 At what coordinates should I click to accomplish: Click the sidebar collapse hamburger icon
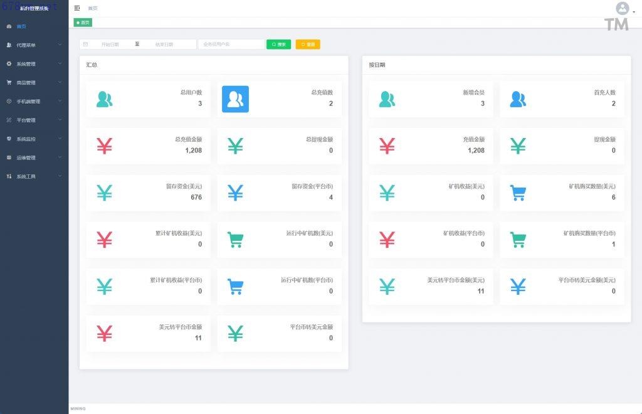tap(77, 8)
